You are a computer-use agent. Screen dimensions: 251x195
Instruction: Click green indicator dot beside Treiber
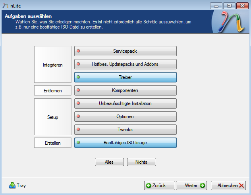pos(78,77)
